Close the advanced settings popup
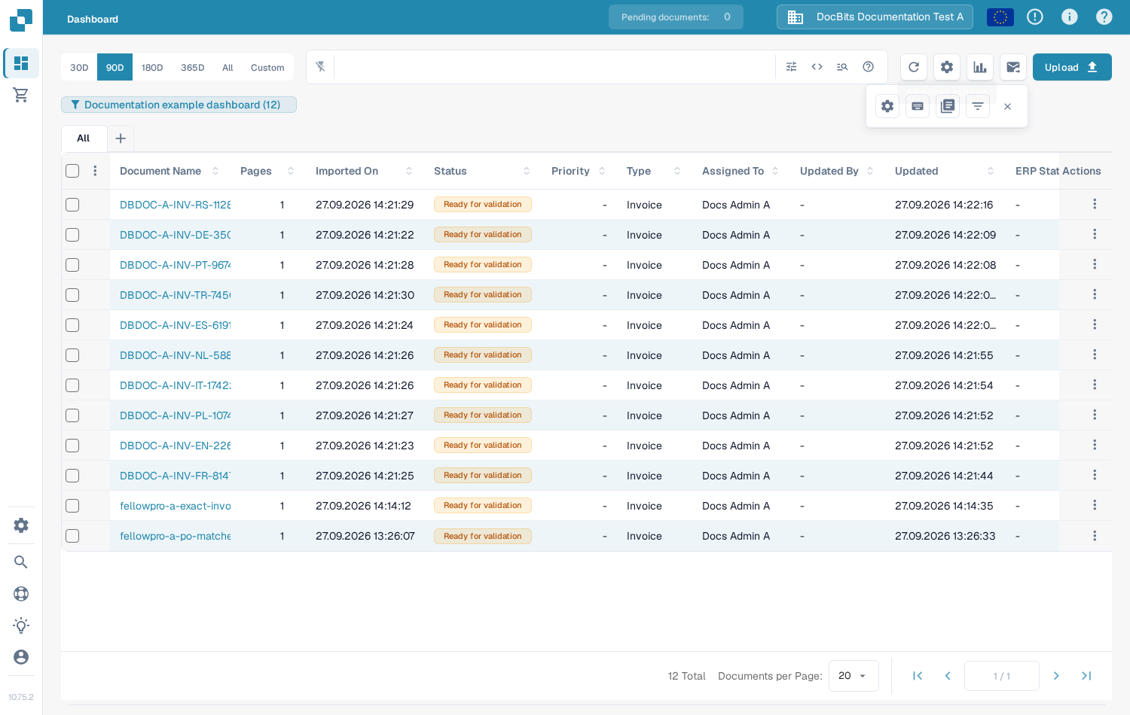This screenshot has height=715, width=1130. pyautogui.click(x=1007, y=106)
